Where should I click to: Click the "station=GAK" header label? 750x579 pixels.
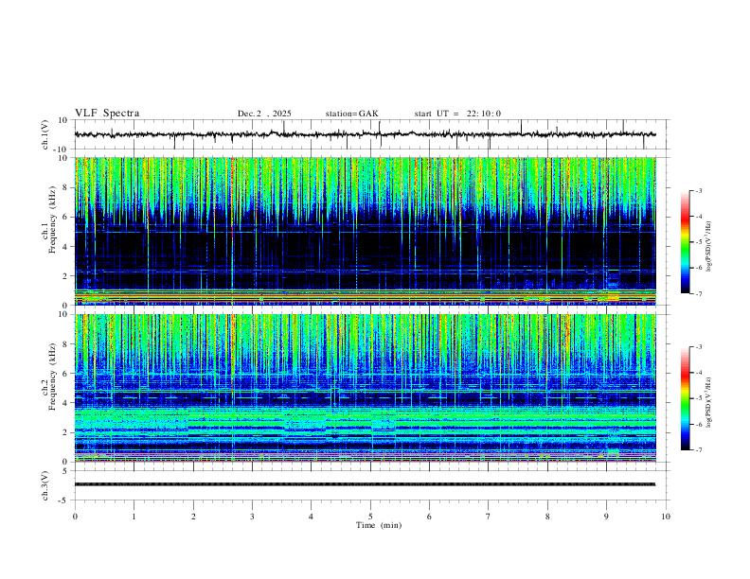[351, 114]
